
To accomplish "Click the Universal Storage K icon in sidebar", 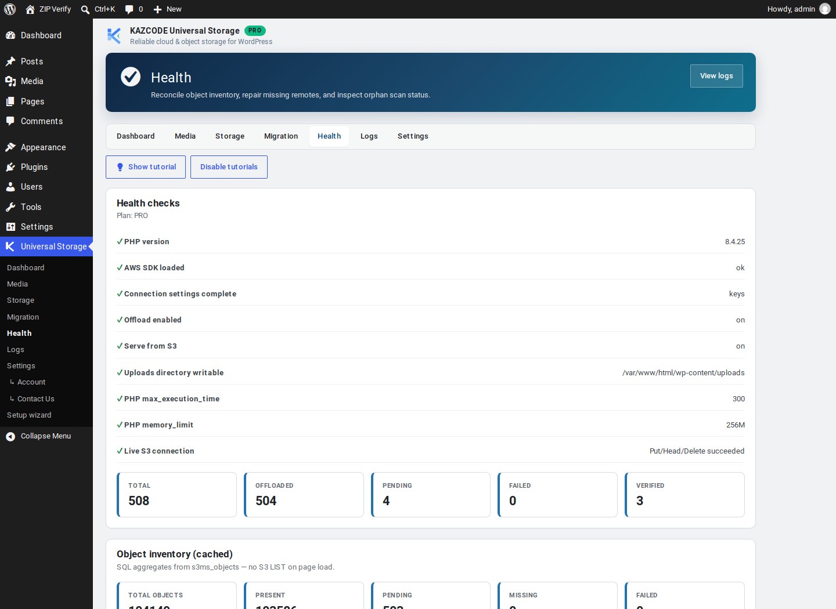I will (10, 246).
